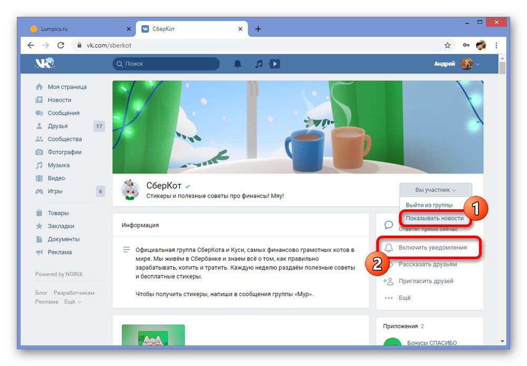
Task: Open notifications bell in VK header
Action: (x=238, y=64)
